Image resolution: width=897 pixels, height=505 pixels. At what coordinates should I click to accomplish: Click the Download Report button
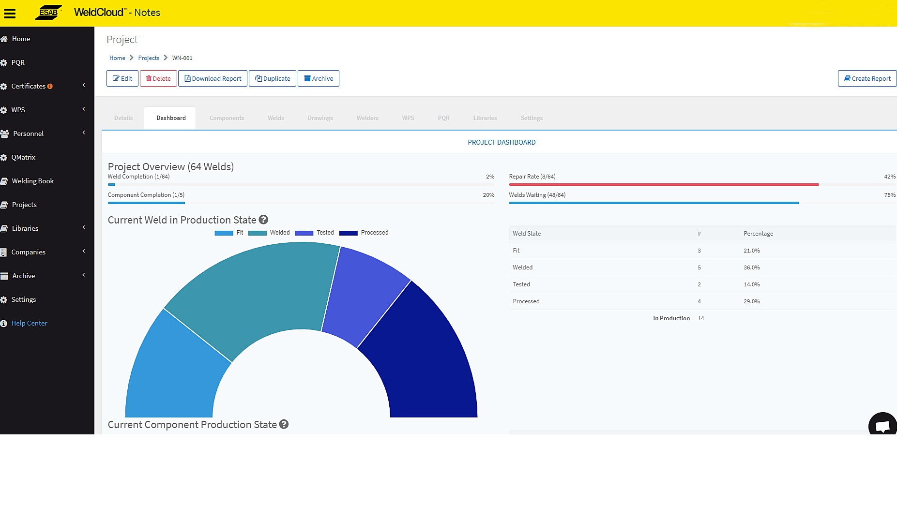coord(213,78)
